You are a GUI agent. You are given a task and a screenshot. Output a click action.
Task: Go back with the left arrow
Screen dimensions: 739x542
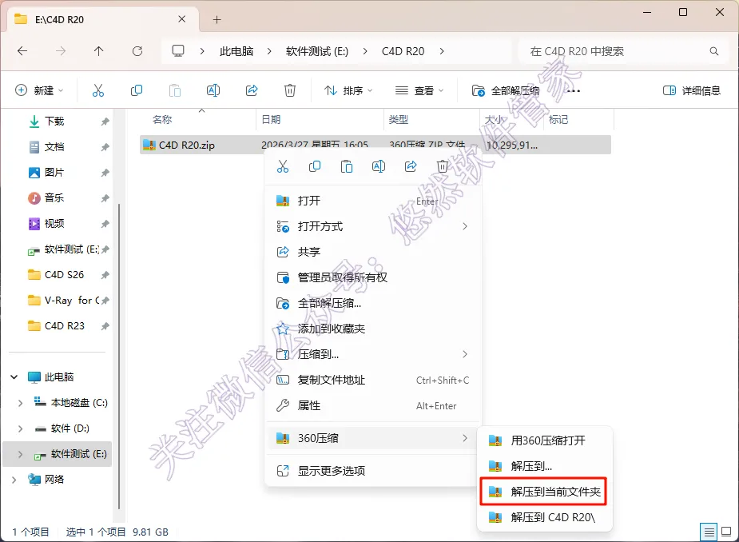[22, 51]
